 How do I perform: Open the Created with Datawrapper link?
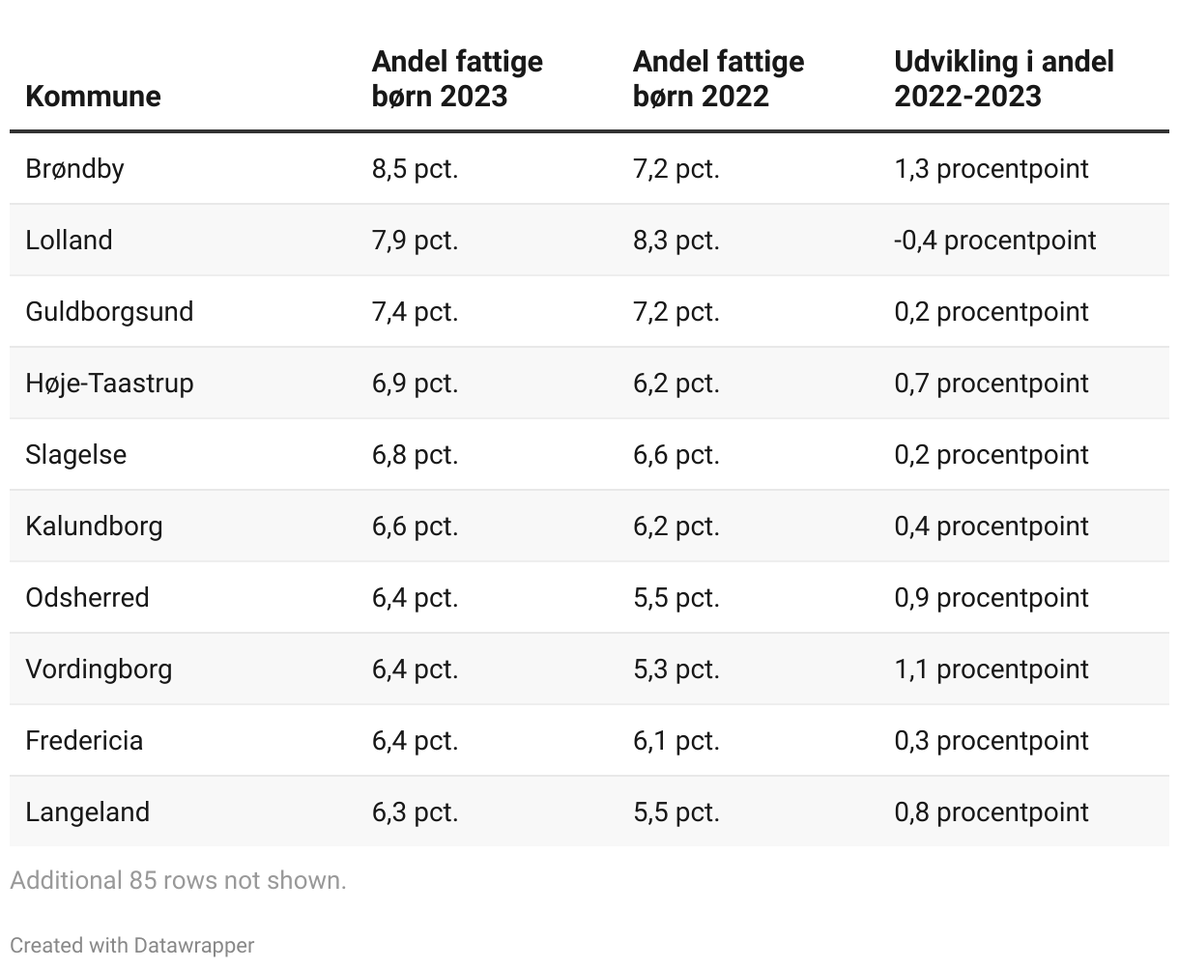pos(132,945)
